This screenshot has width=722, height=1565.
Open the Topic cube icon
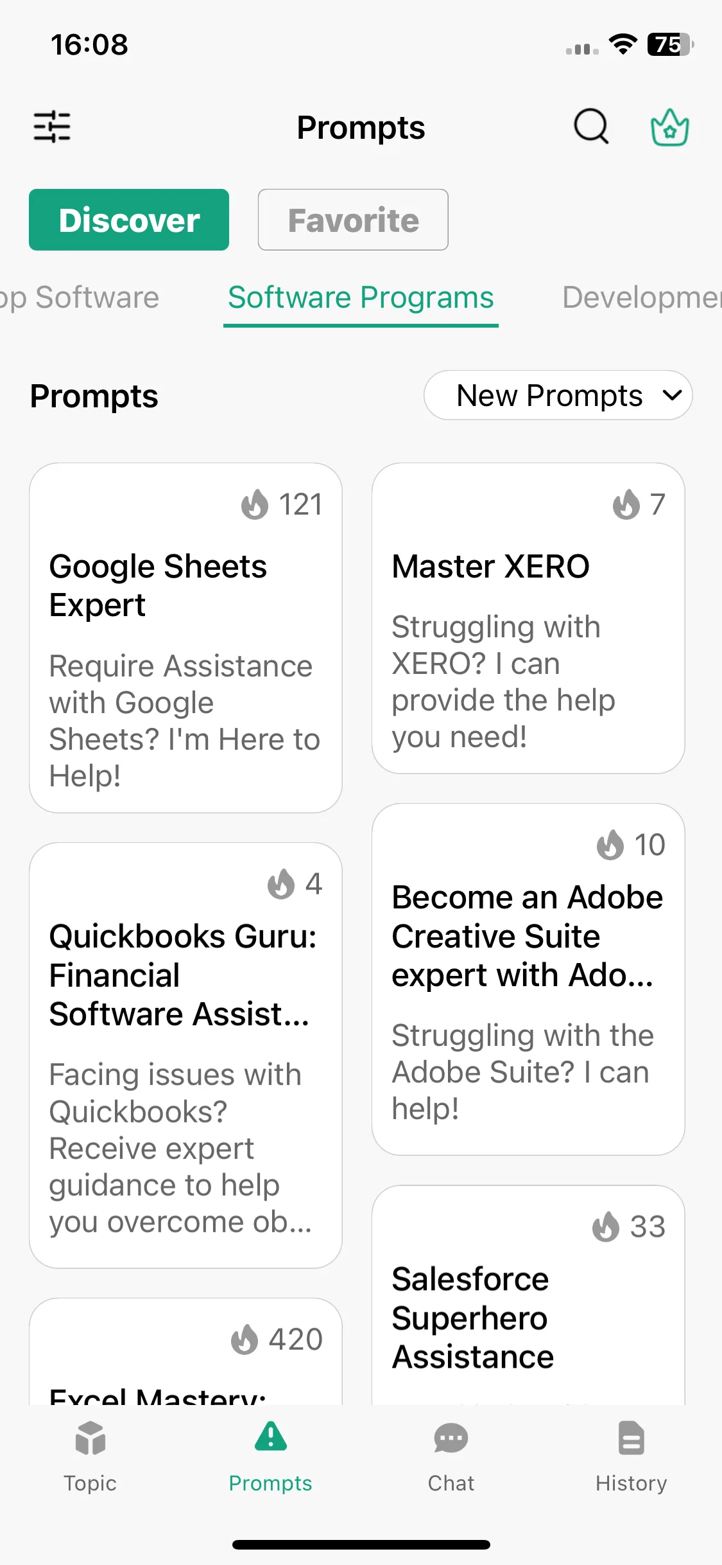(x=90, y=1438)
